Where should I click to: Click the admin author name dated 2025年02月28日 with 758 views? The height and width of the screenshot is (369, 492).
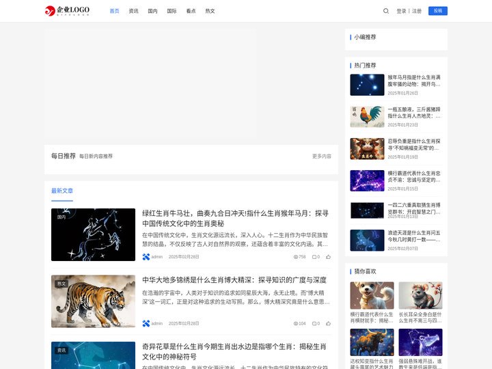coord(157,257)
